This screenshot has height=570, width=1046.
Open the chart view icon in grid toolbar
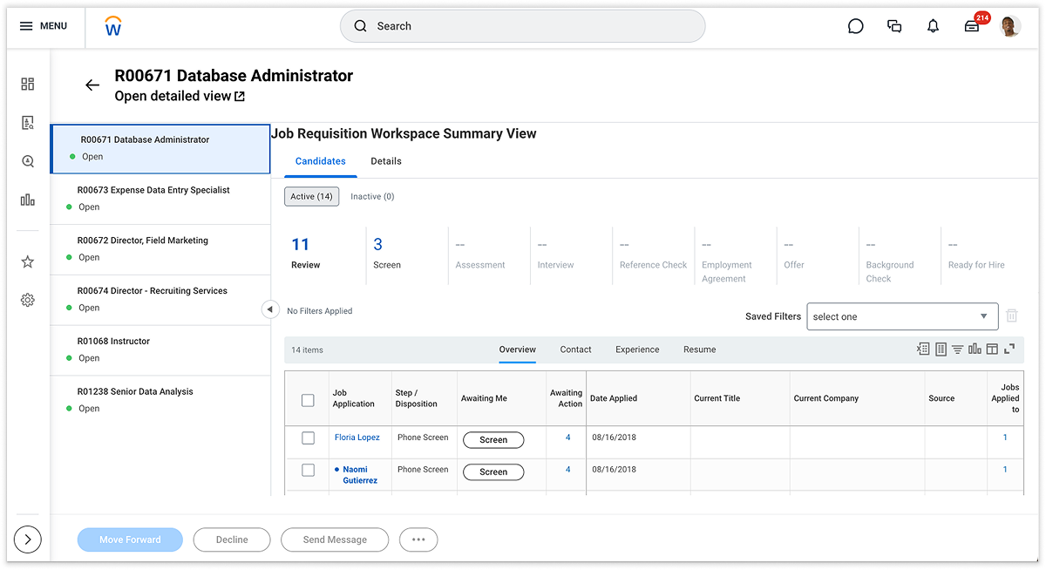(975, 349)
